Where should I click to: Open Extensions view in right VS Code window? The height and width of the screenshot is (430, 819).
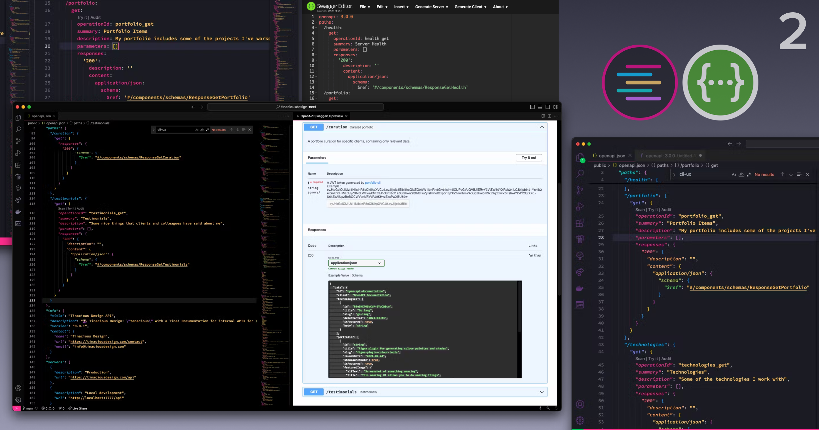[580, 223]
